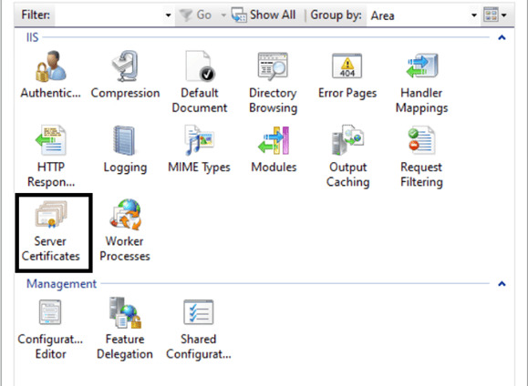
Task: Open the Default Document feature
Action: point(200,82)
